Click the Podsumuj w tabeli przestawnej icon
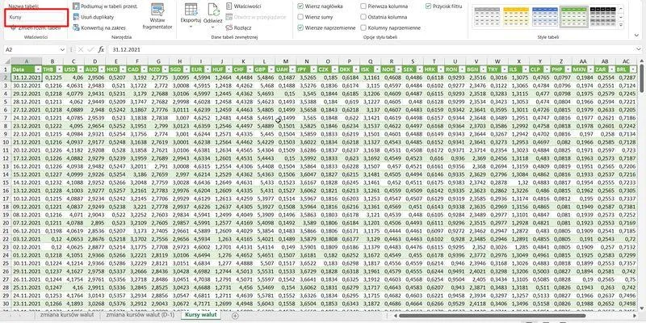 75,6
